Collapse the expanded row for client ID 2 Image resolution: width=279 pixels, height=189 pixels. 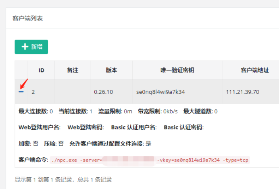click(21, 92)
